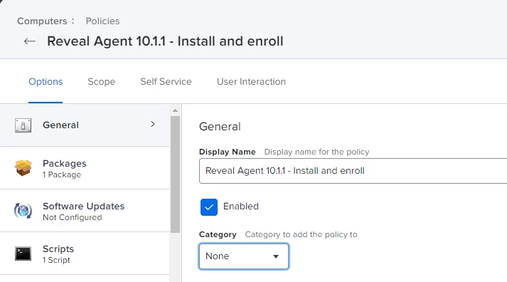This screenshot has height=282, width=507.
Task: Click the 'Not Configured' subtitle text
Action: click(72, 218)
